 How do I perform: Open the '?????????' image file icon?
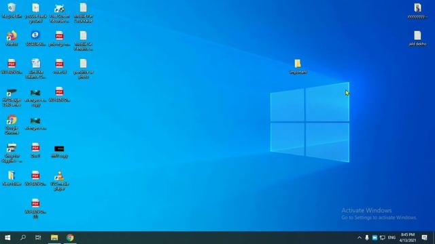[x=417, y=11]
